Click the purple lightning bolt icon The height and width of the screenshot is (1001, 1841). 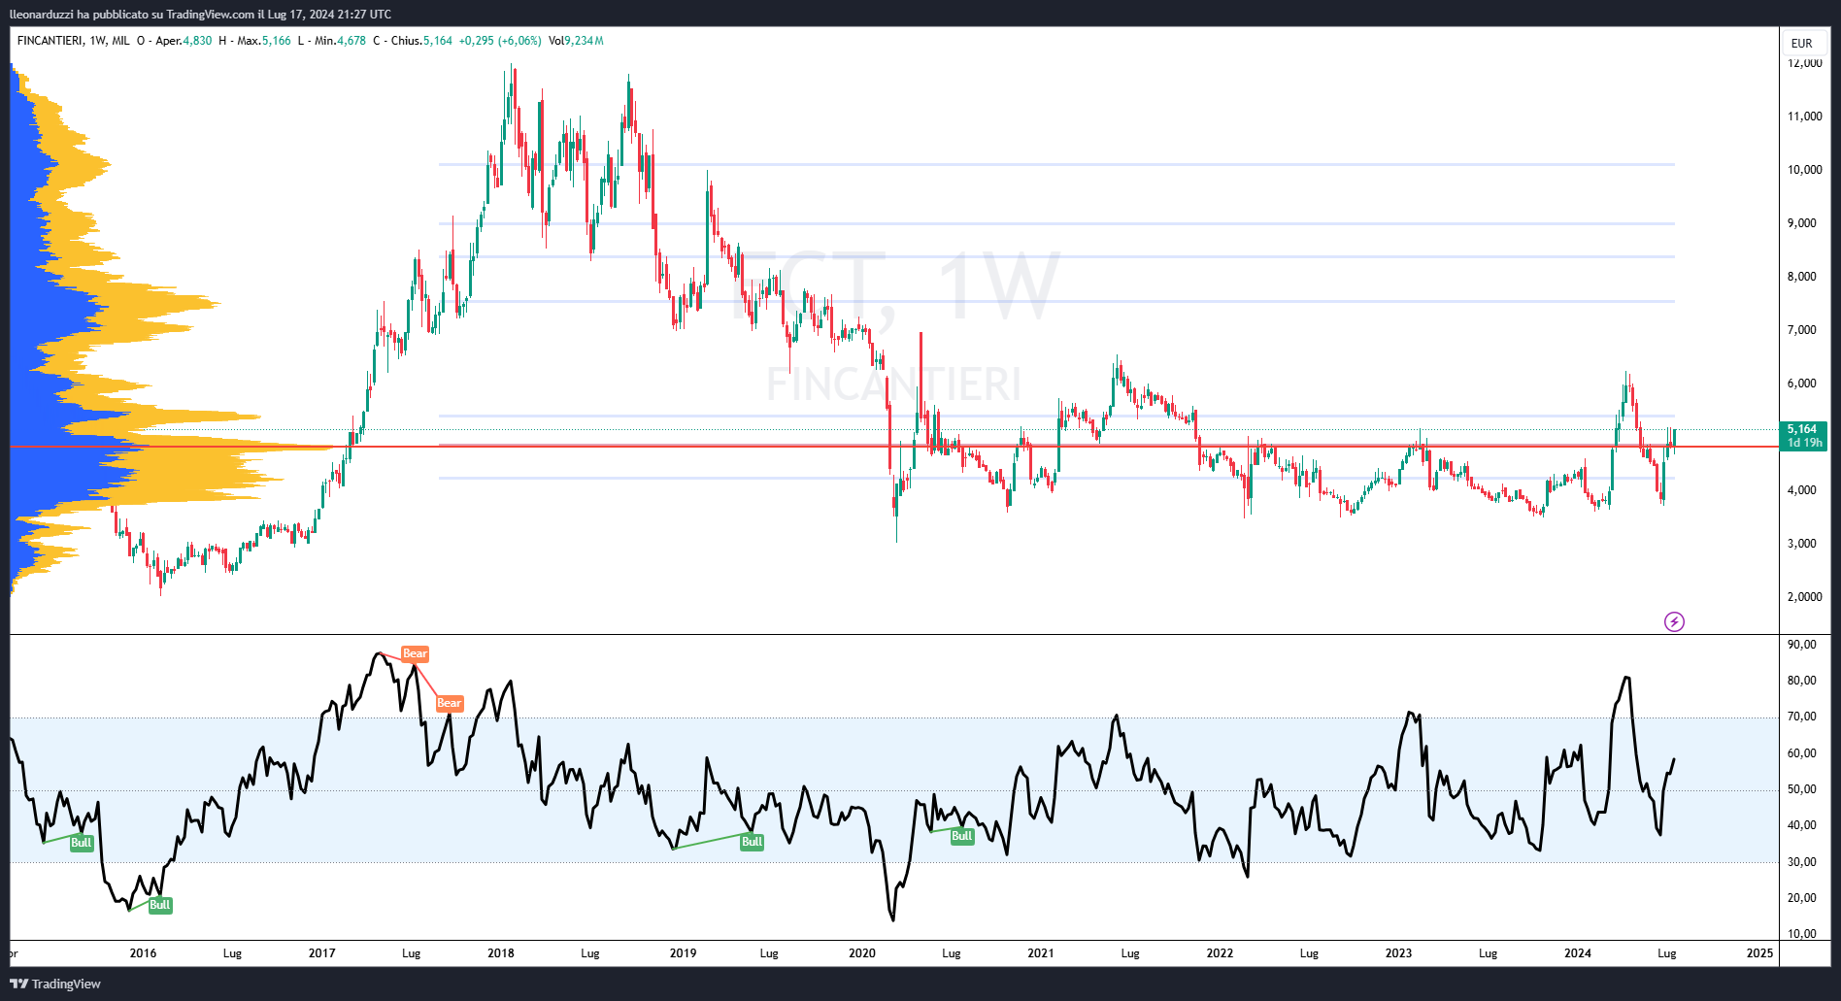[x=1674, y=621]
